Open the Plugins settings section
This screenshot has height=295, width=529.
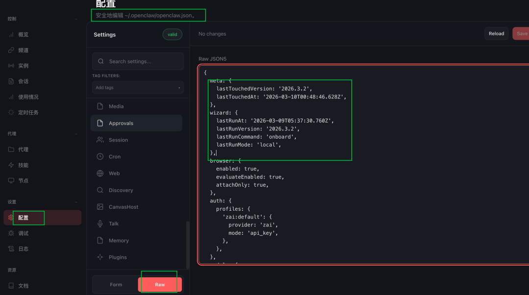coord(136,257)
